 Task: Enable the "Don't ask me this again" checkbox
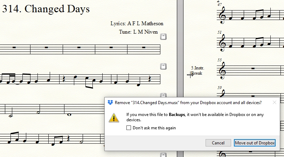tap(129, 128)
